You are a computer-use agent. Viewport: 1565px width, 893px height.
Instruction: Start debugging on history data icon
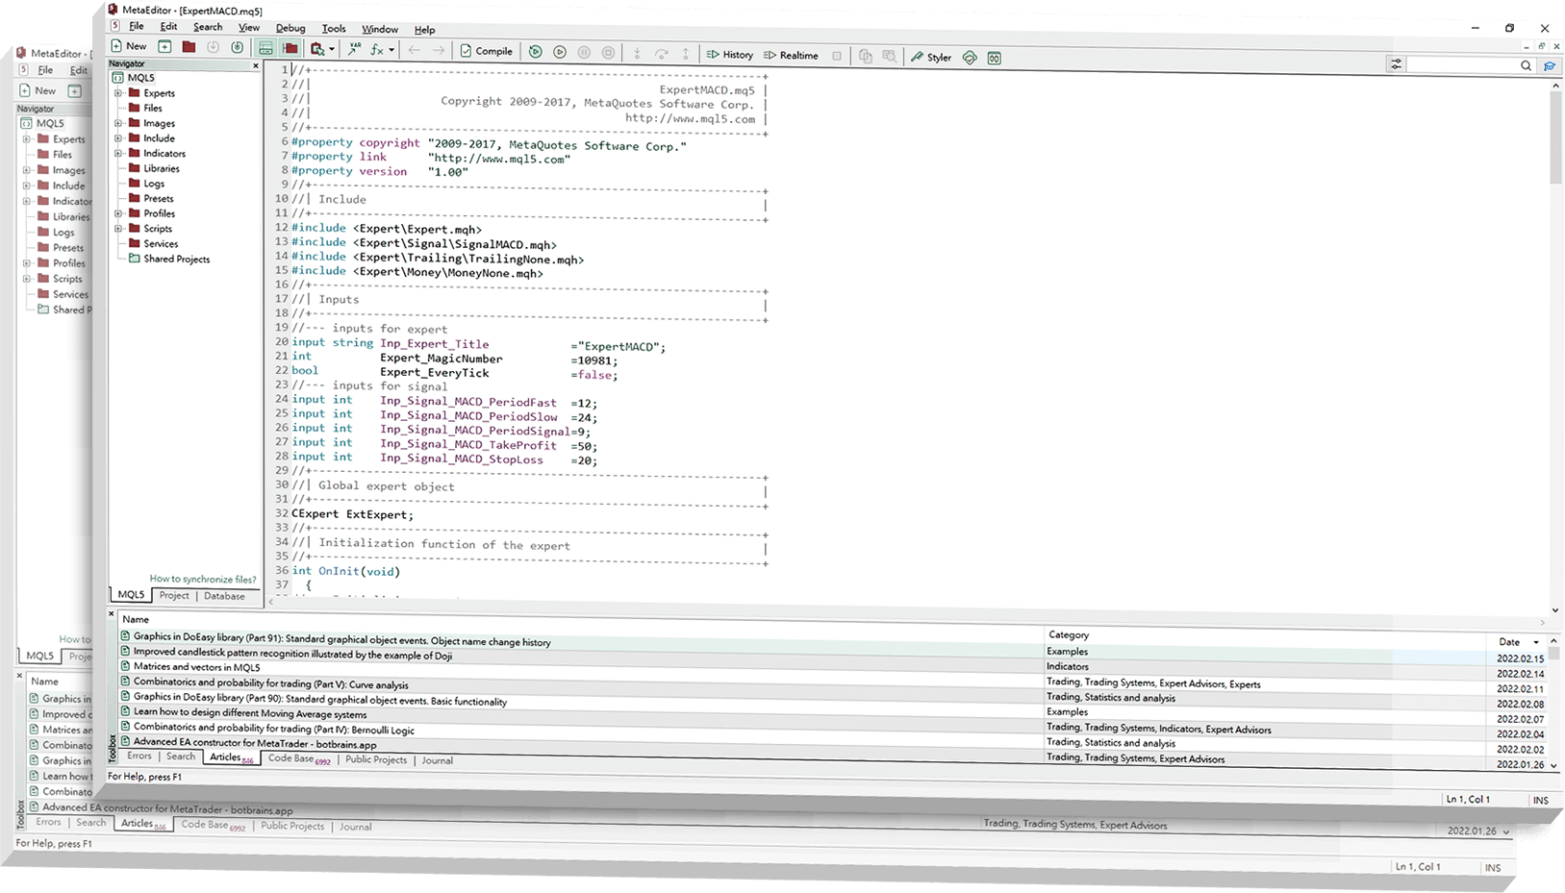536,52
